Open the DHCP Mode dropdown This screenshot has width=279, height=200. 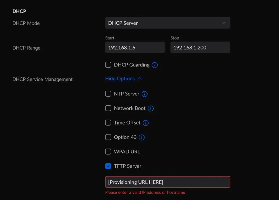tap(168, 23)
